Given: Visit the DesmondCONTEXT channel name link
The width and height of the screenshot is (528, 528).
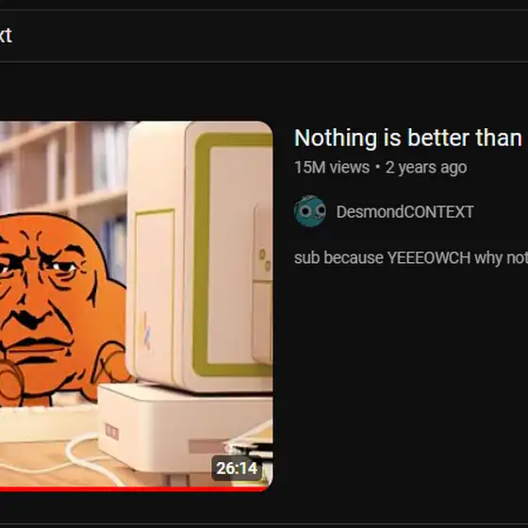Looking at the screenshot, I should coord(404,212).
